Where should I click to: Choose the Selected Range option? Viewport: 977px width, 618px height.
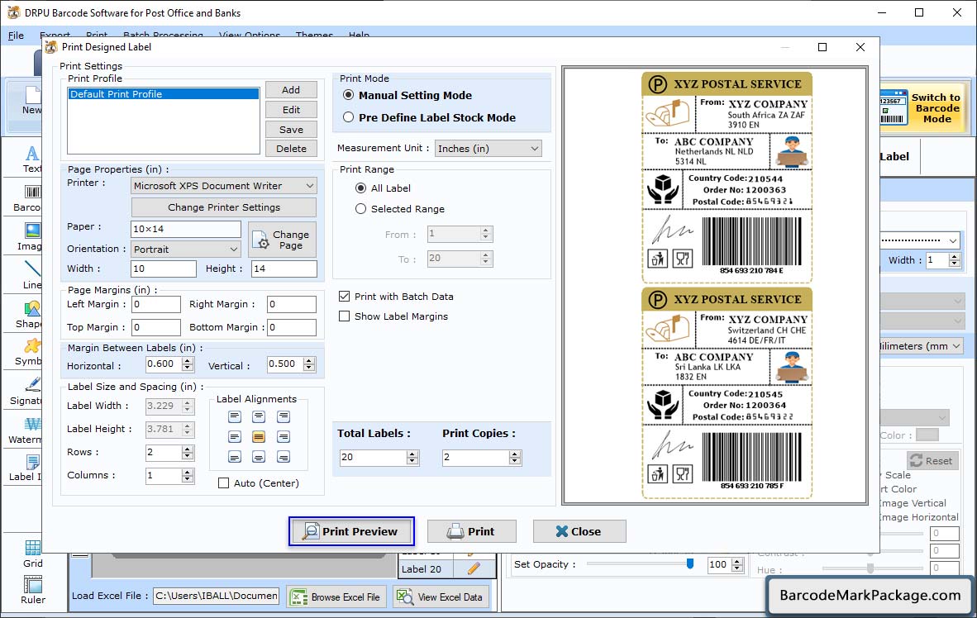click(x=360, y=209)
